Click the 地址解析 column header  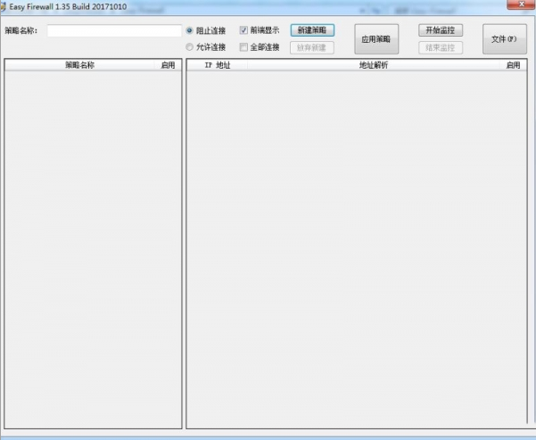[x=373, y=65]
